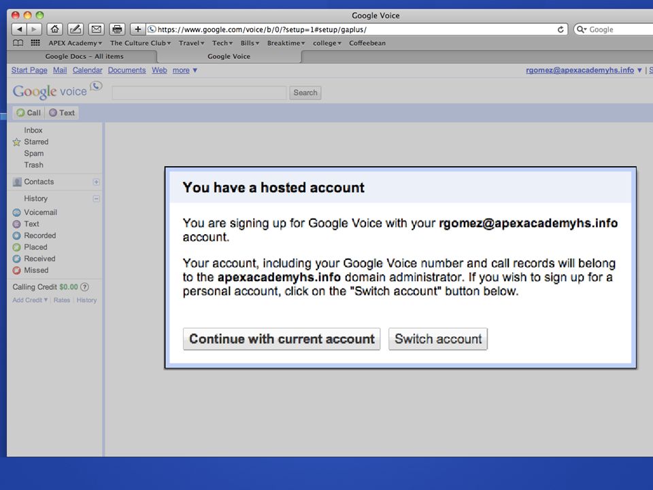Click the Google search magnifier icon

581,29
